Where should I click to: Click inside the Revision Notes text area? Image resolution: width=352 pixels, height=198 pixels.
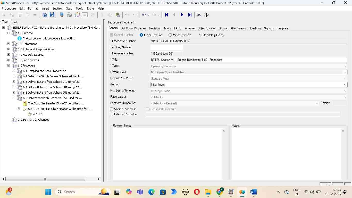167,154
